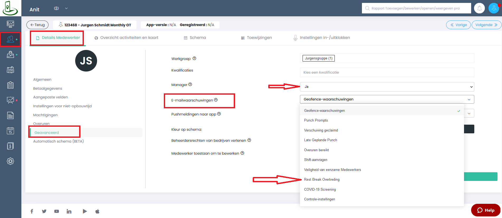The height and width of the screenshot is (218, 502).
Task: Go to Volgende employee
Action: [486, 25]
